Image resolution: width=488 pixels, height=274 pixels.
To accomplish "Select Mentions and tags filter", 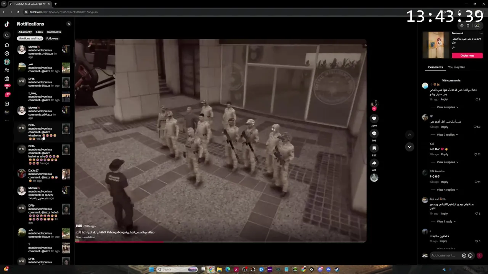I will click(30, 38).
